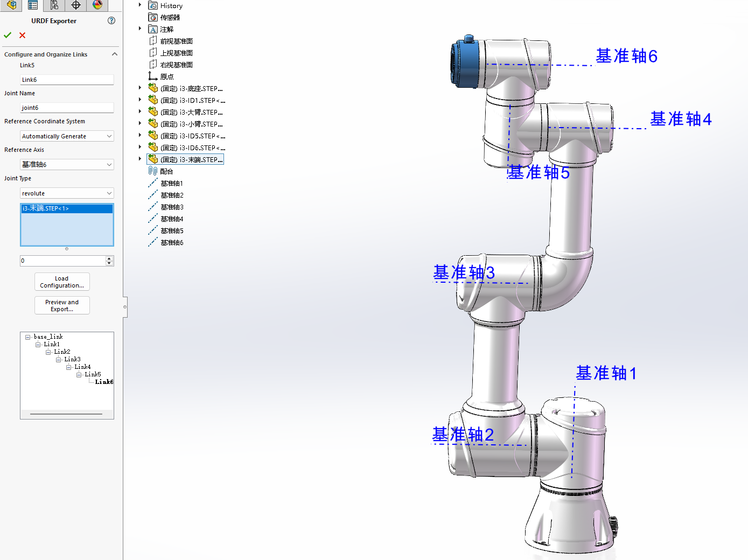748x560 pixels.
Task: Select 基准轴2 axis icon in tree
Action: point(153,195)
